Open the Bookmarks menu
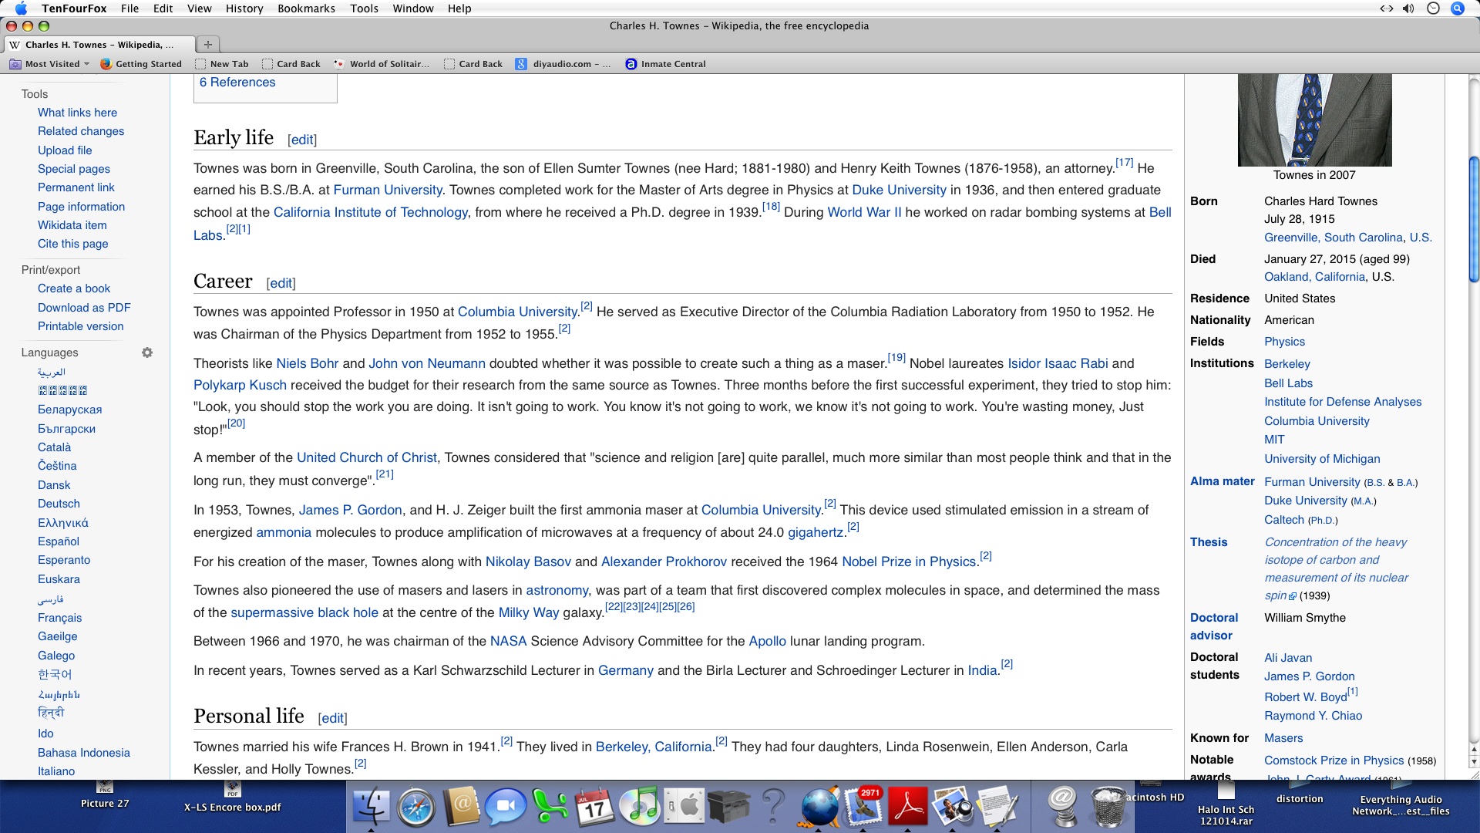The image size is (1480, 833). [x=306, y=8]
